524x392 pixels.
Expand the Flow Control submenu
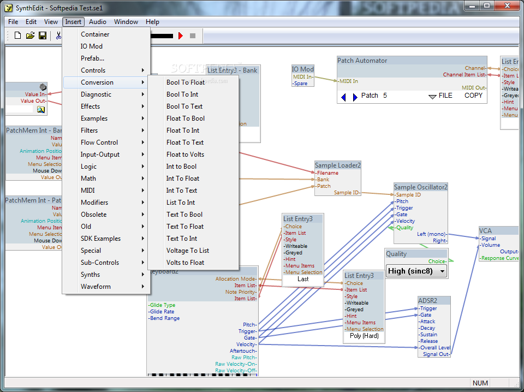pos(106,142)
